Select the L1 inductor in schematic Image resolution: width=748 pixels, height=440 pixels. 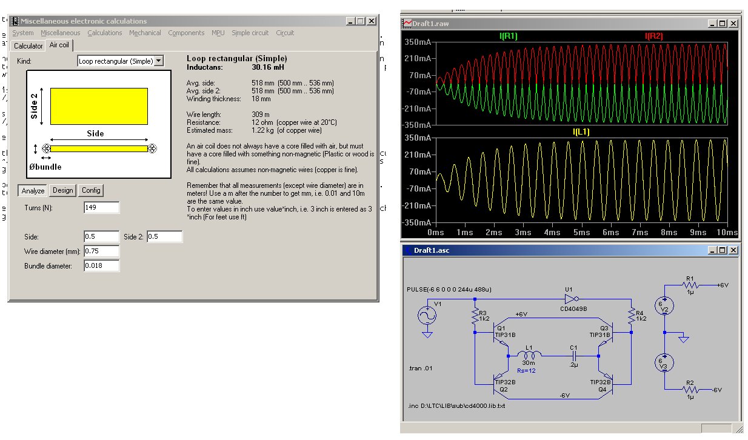pyautogui.click(x=529, y=355)
